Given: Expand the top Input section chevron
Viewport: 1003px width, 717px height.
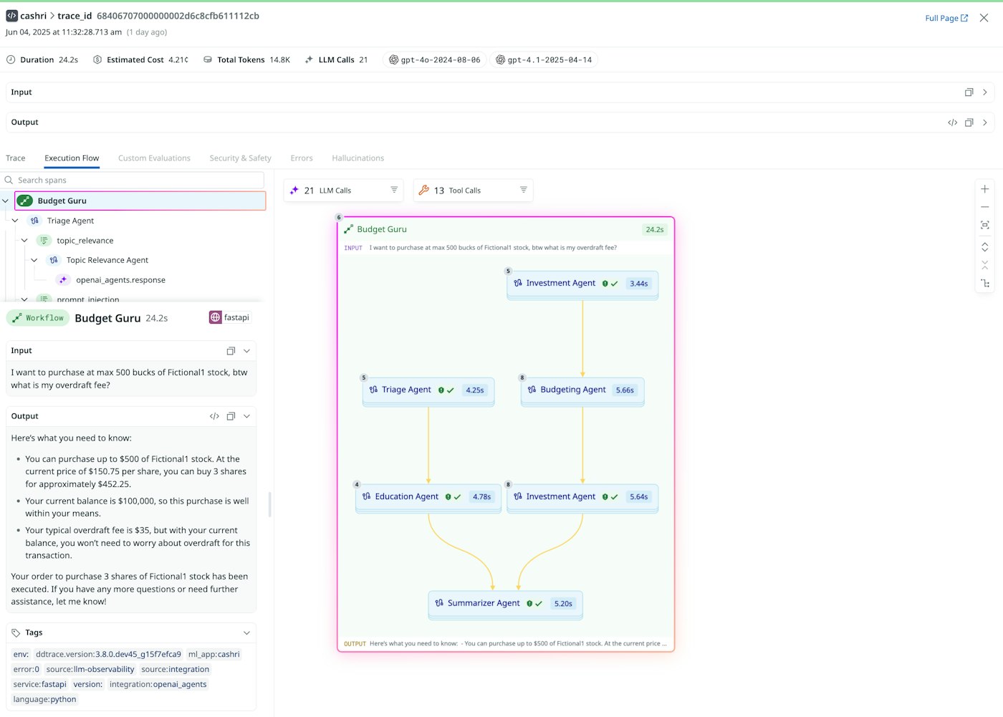Looking at the screenshot, I should coord(985,92).
